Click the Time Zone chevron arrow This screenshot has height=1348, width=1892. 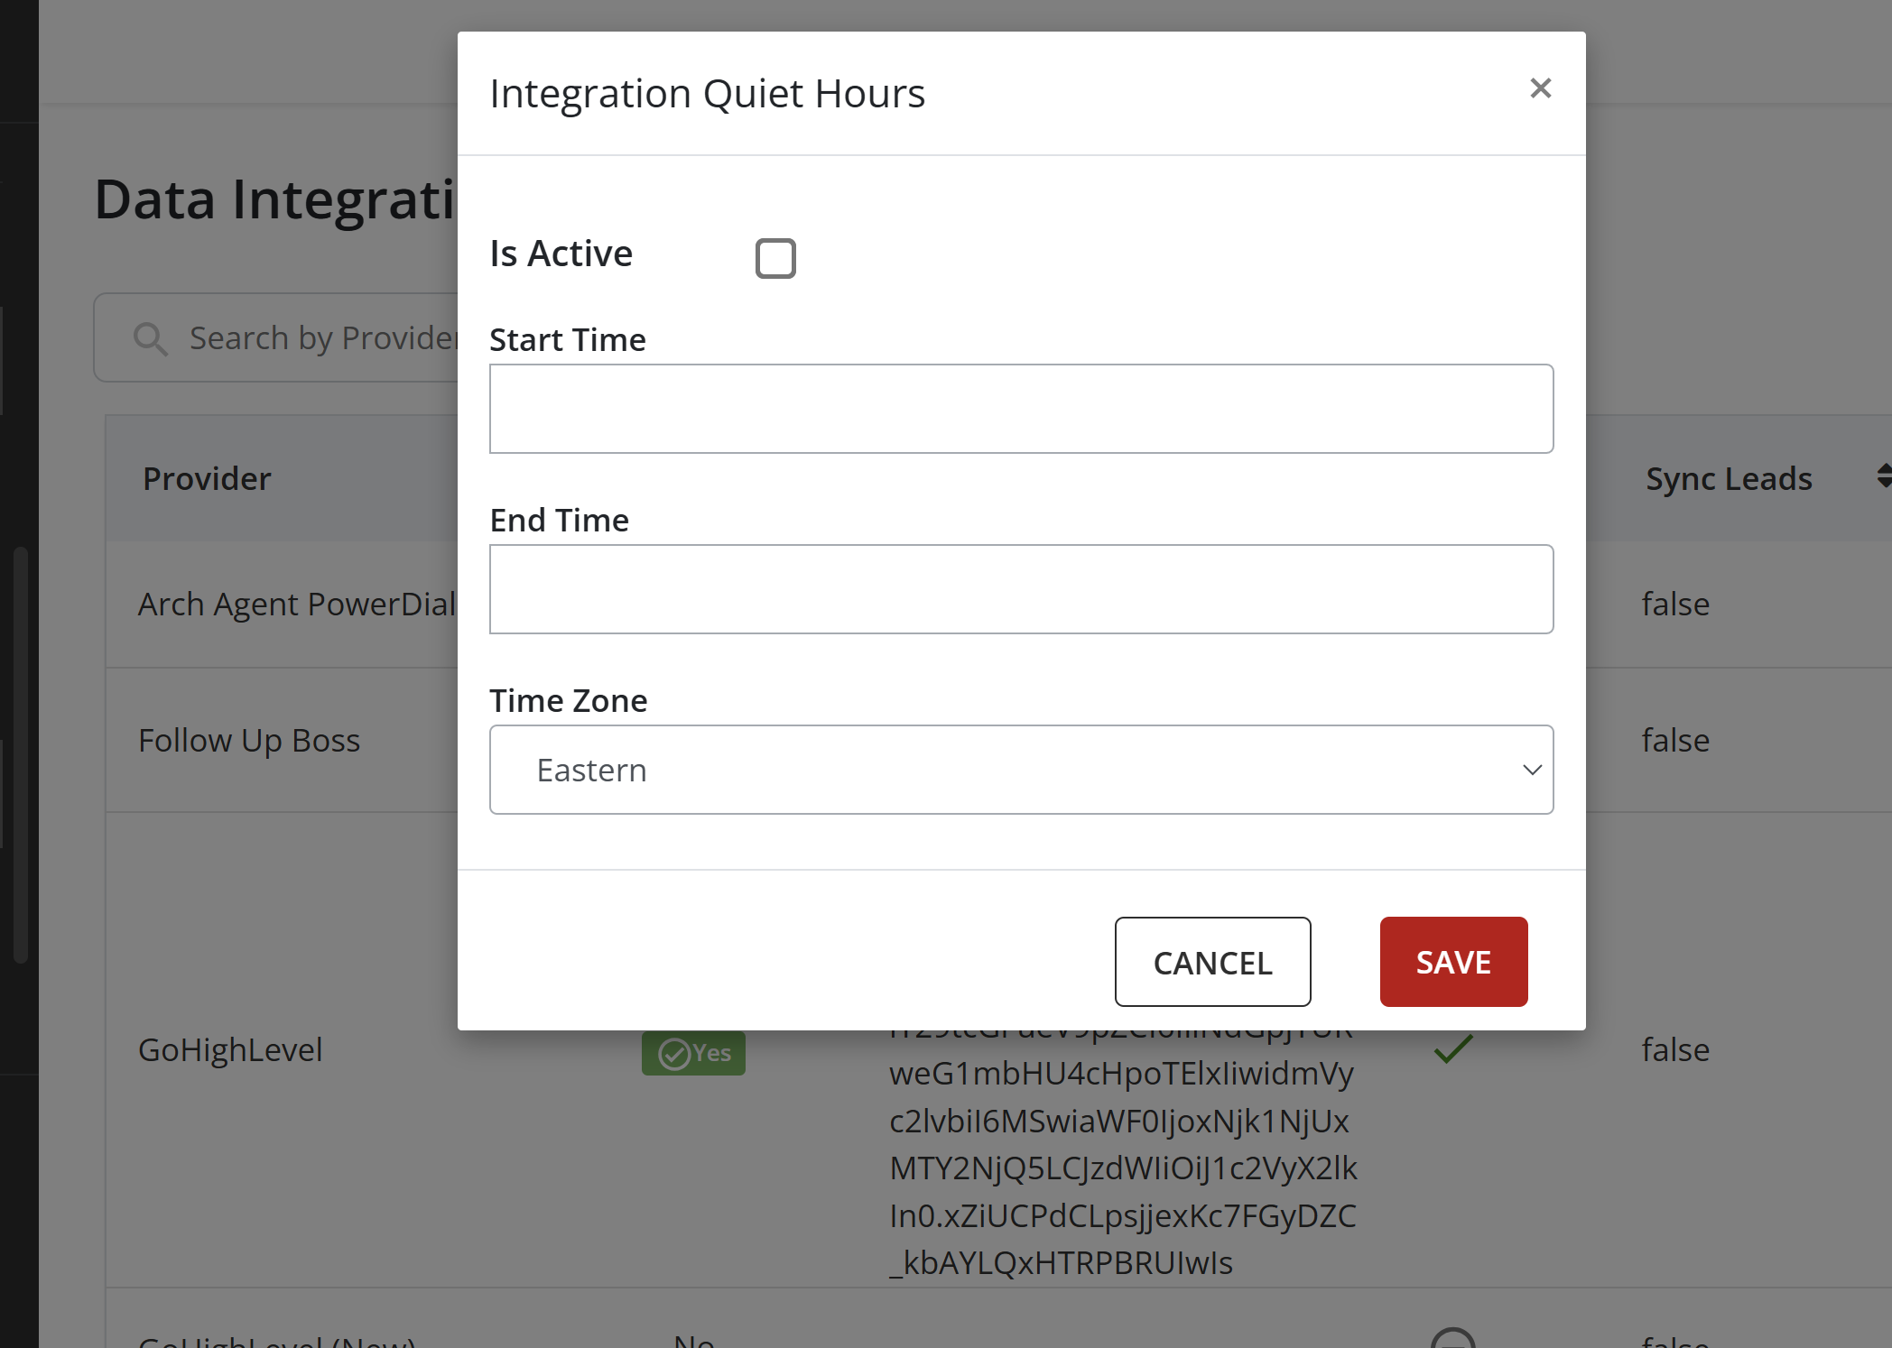tap(1532, 770)
